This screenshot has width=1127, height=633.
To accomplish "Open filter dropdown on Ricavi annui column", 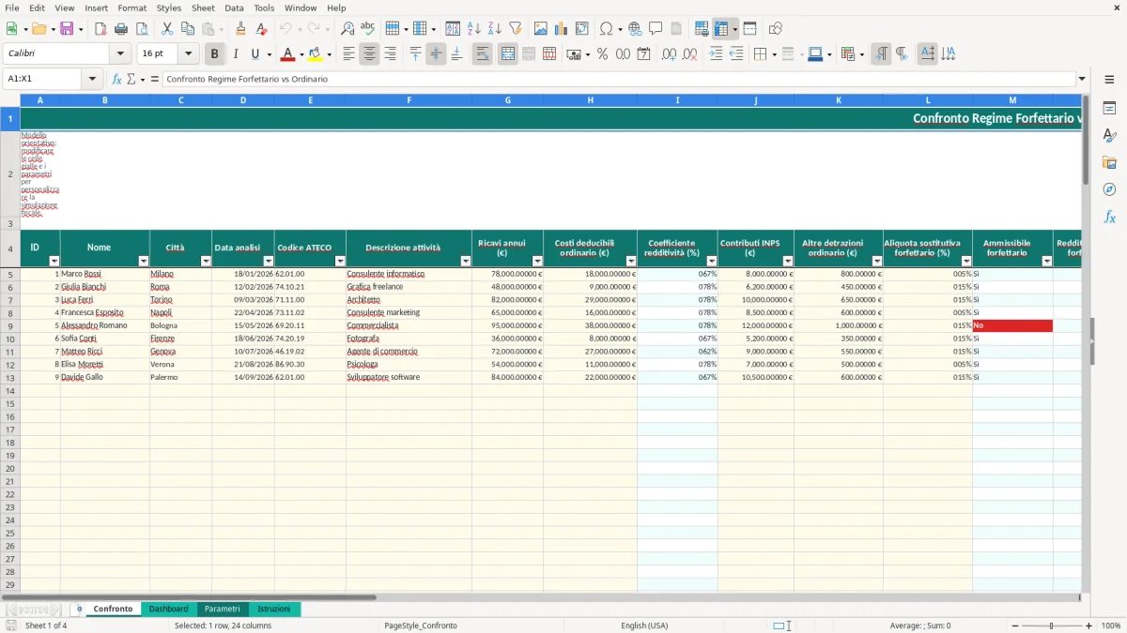I will [x=537, y=261].
